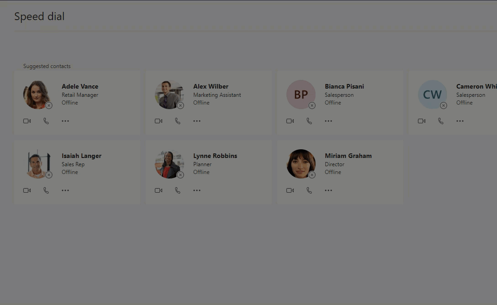
Task: Click the Retail Manager job title
Action: 80,95
